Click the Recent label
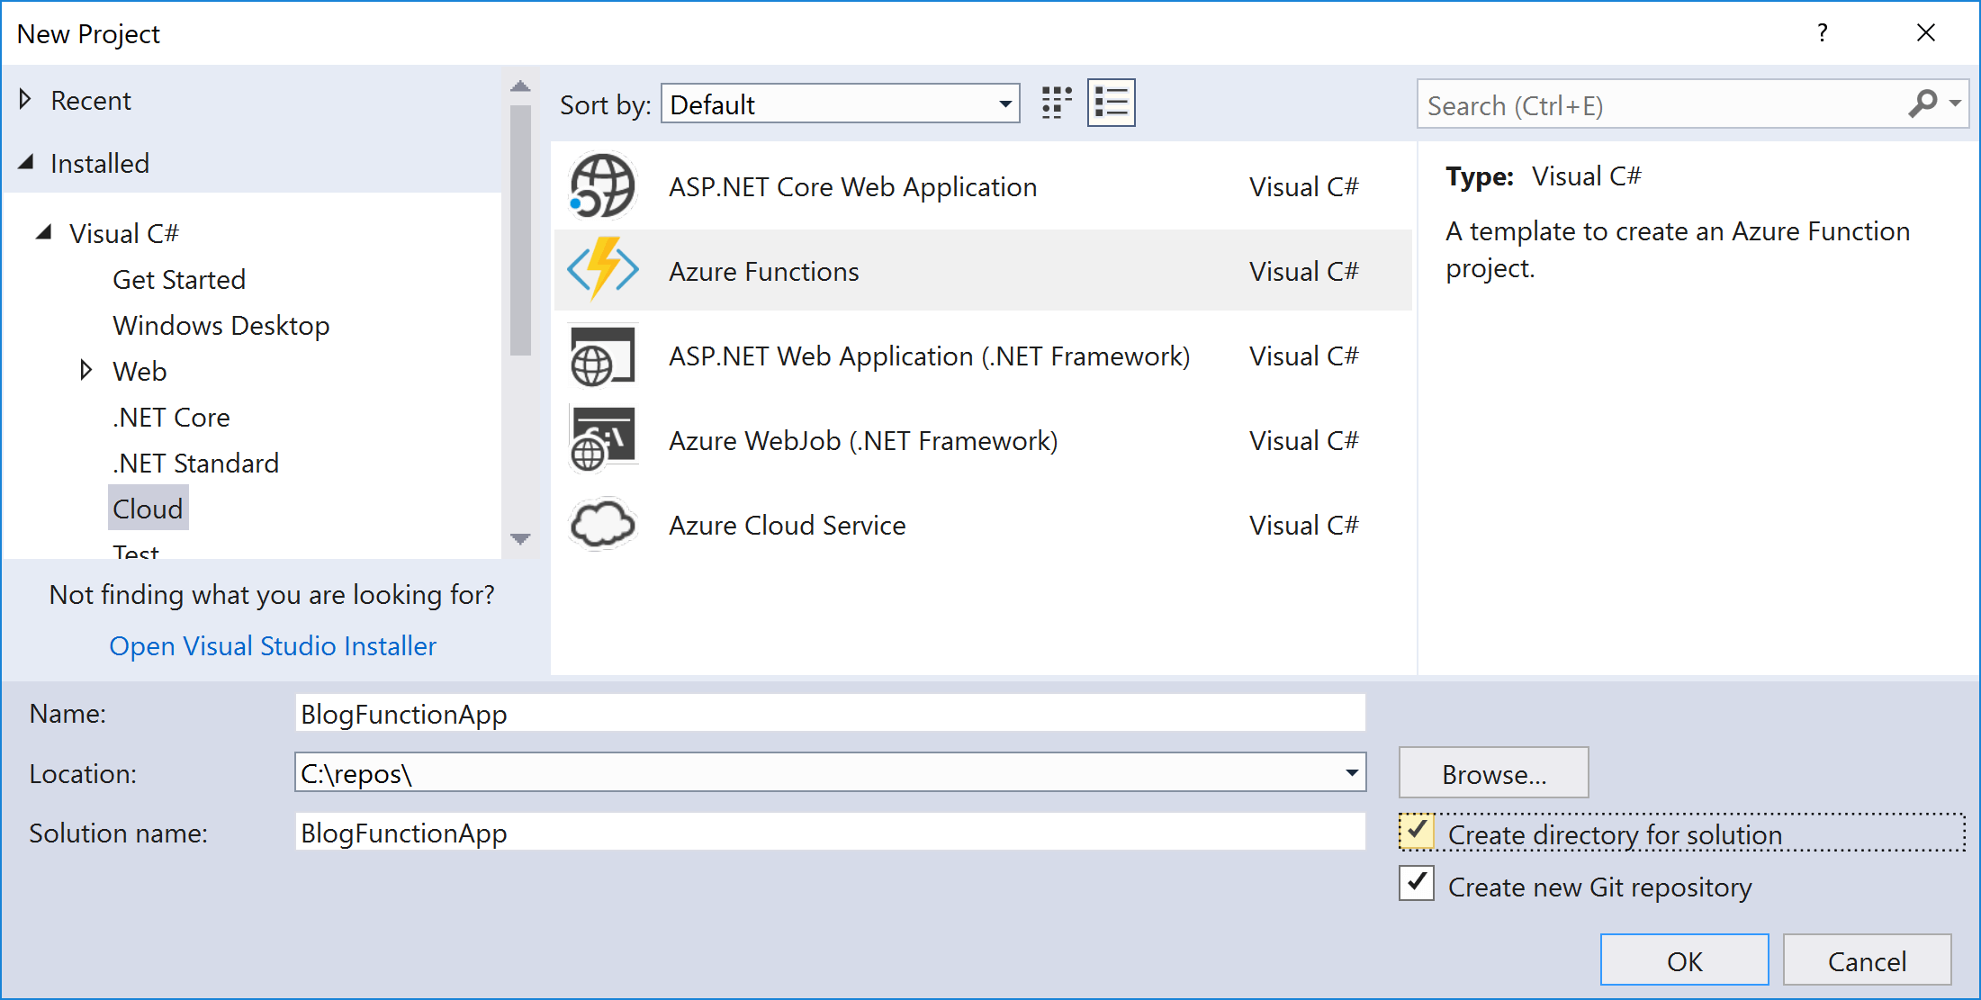1981x1000 pixels. pos(90,100)
